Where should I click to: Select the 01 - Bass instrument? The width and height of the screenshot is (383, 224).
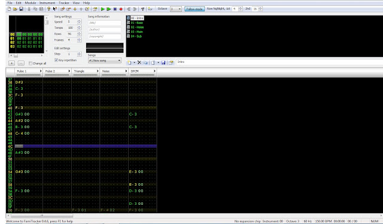pyautogui.click(x=136, y=23)
